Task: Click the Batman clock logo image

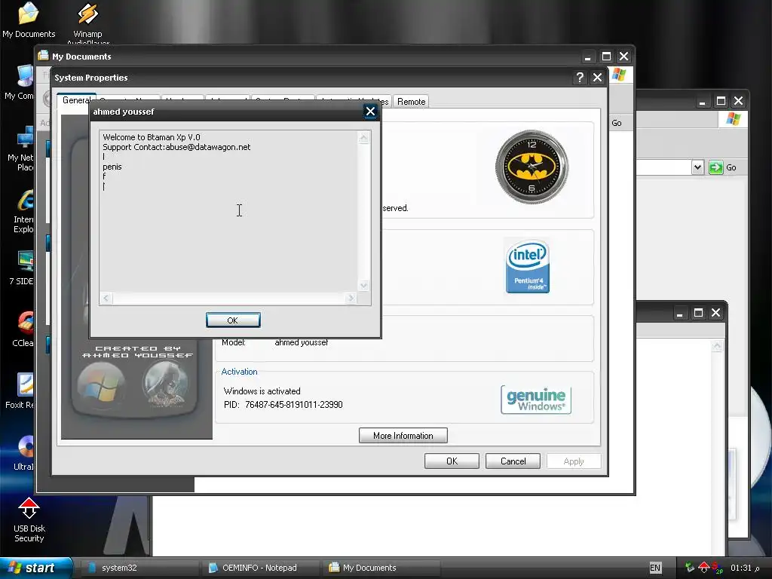Action: [532, 167]
